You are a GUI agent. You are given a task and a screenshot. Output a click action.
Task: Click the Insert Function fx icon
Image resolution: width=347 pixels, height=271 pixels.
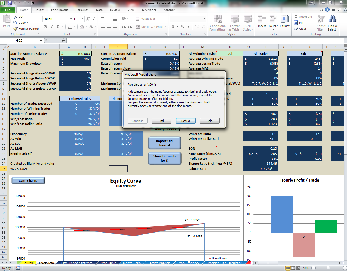click(63, 40)
